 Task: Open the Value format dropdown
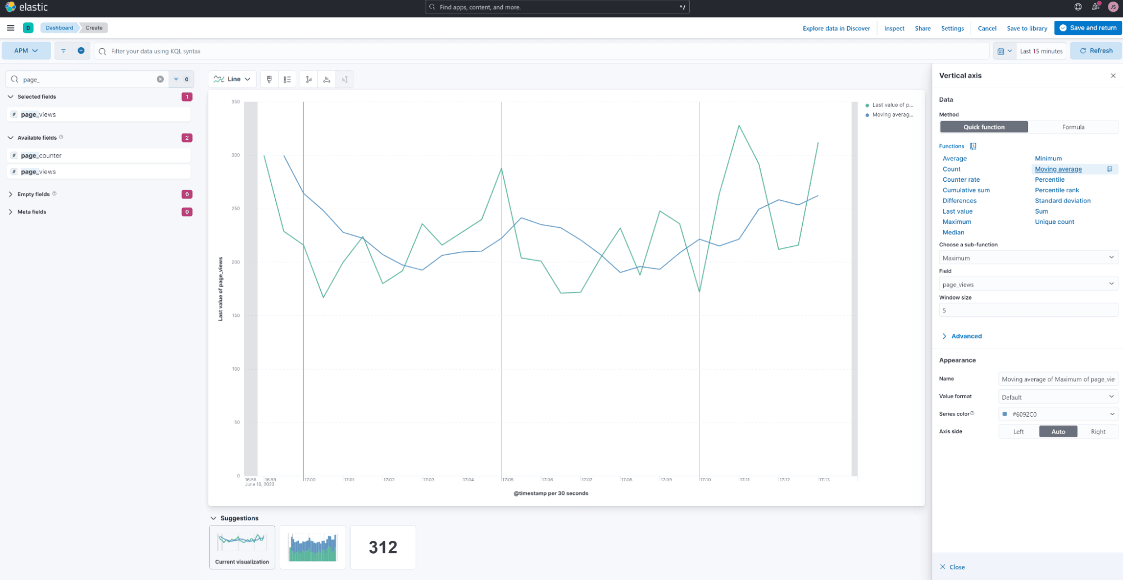[1058, 397]
